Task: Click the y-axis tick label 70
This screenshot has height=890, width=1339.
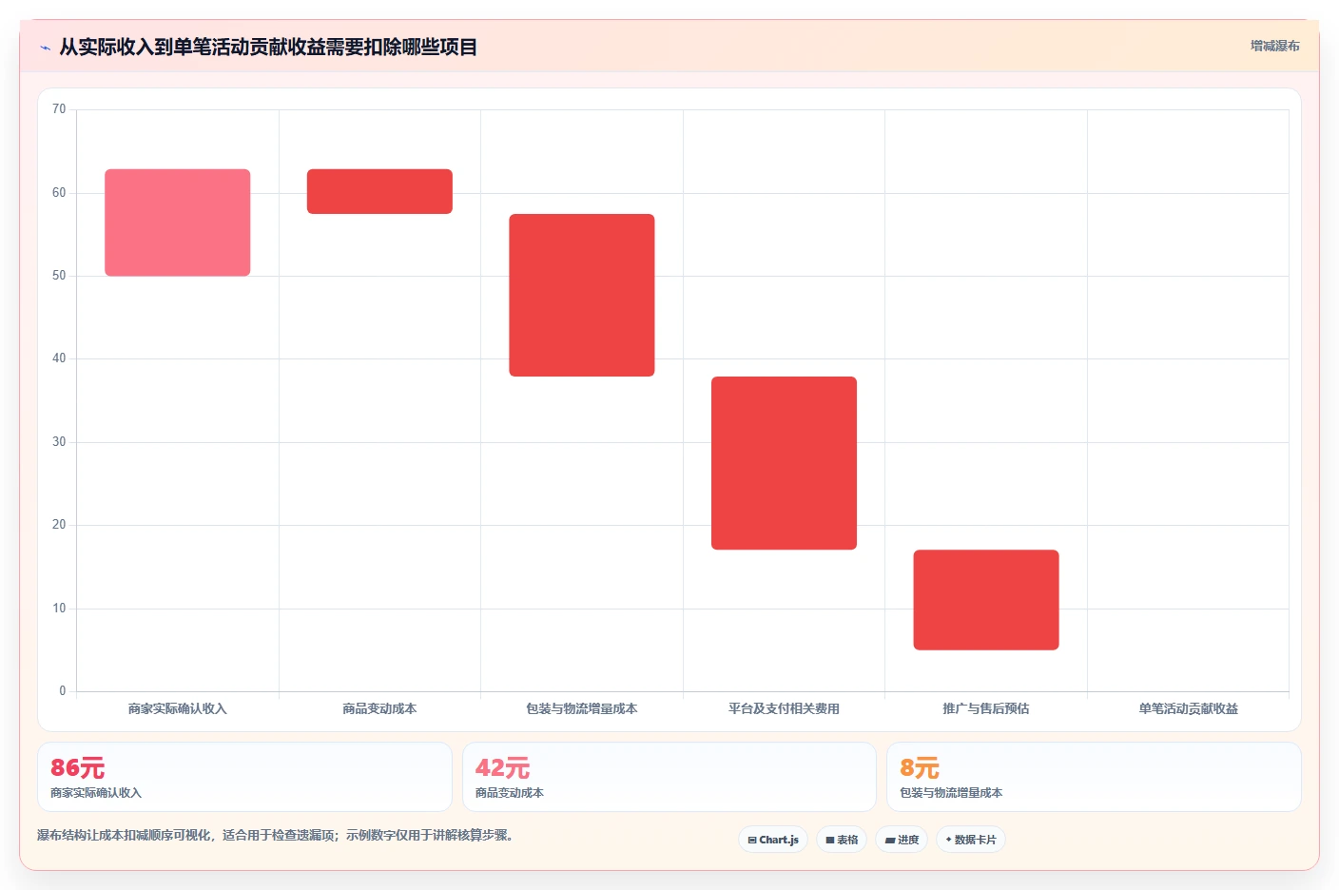Action: coord(59,109)
